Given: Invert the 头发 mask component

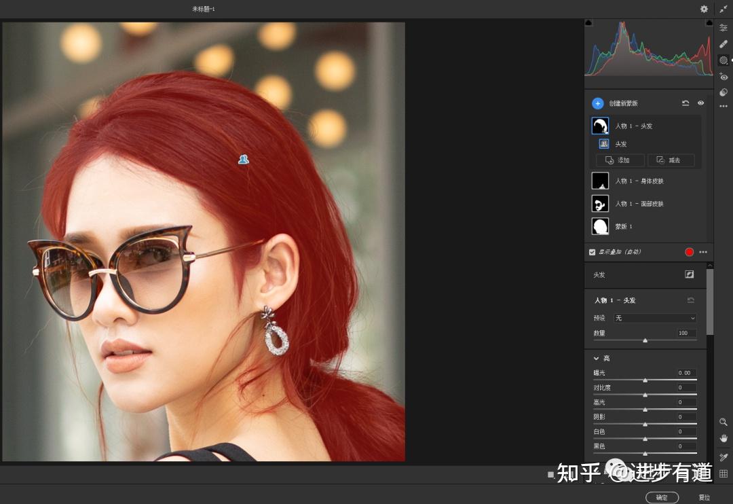Looking at the screenshot, I should point(689,274).
